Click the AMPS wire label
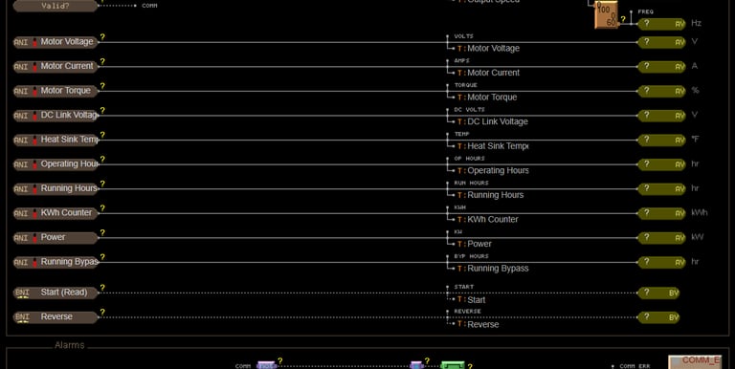The image size is (735, 369). click(x=461, y=60)
